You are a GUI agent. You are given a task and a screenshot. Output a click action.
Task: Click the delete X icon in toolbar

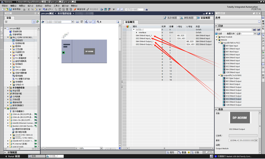pos(40,9)
